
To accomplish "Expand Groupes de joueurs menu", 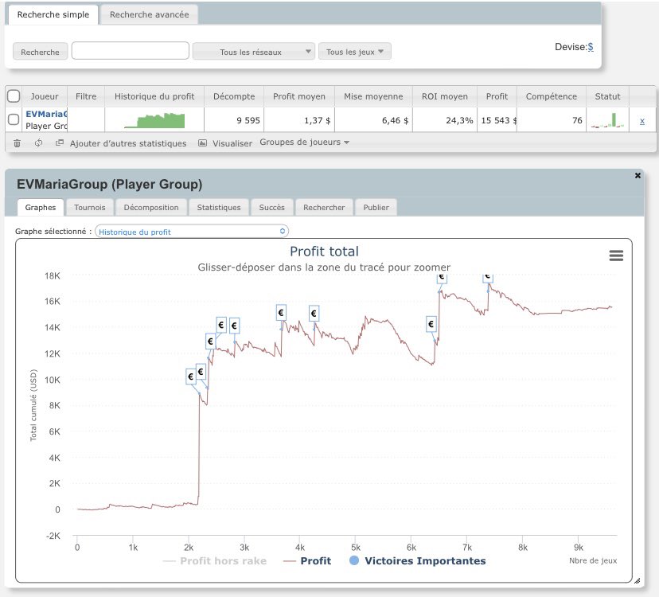I will click(304, 142).
